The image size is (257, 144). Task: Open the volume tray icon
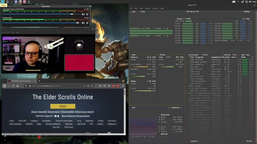coord(250,2)
